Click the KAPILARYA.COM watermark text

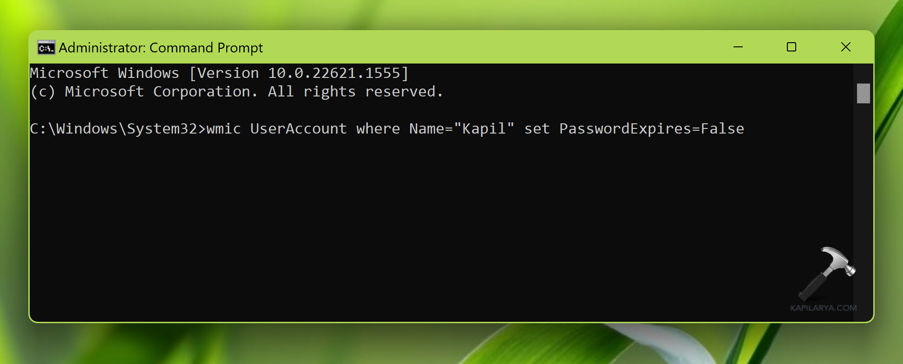point(823,308)
